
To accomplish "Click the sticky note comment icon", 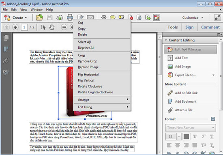I will pyautogui.click(x=112, y=17).
